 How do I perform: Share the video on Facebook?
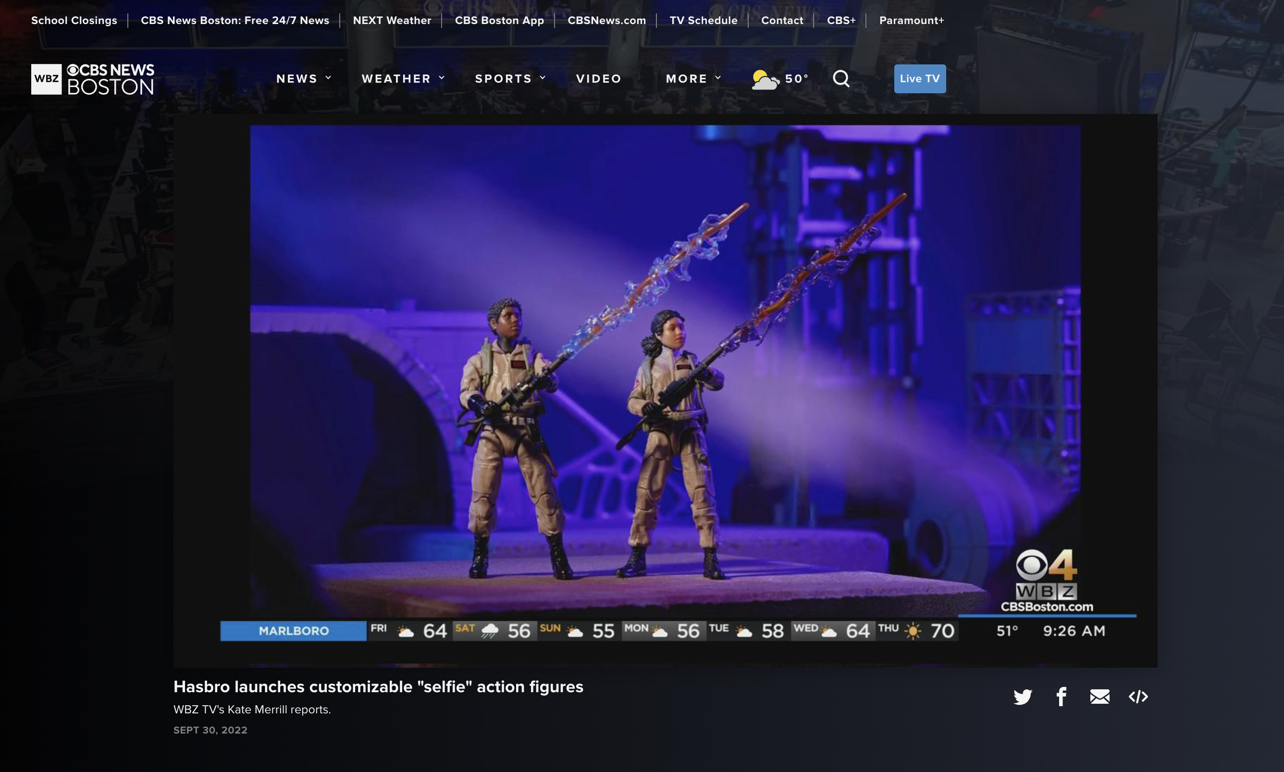tap(1062, 697)
